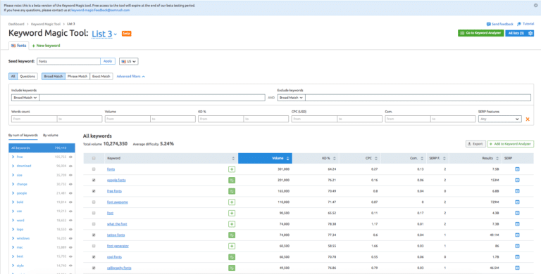Close the beta notice banner
This screenshot has height=274, width=541.
click(535, 6)
